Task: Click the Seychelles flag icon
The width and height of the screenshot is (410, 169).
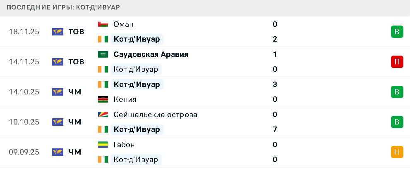Action: click(x=103, y=115)
